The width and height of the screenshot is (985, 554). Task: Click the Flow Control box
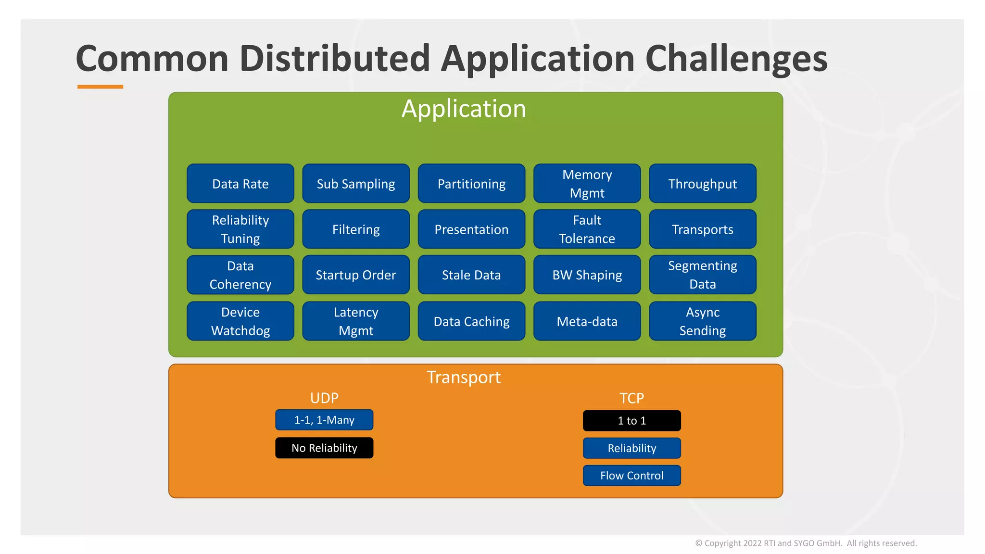point(632,475)
